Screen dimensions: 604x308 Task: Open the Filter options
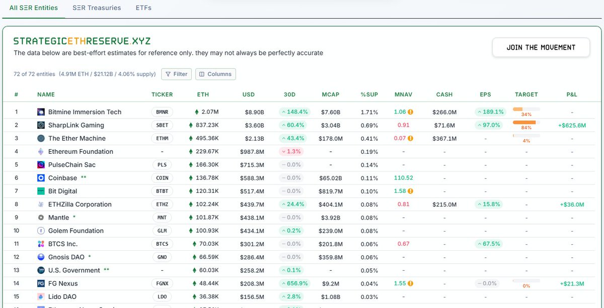click(176, 74)
